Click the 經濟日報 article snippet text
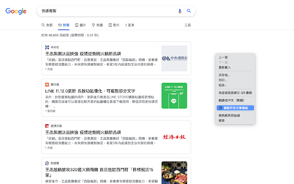This screenshot has height=184, width=294. pos(102,141)
